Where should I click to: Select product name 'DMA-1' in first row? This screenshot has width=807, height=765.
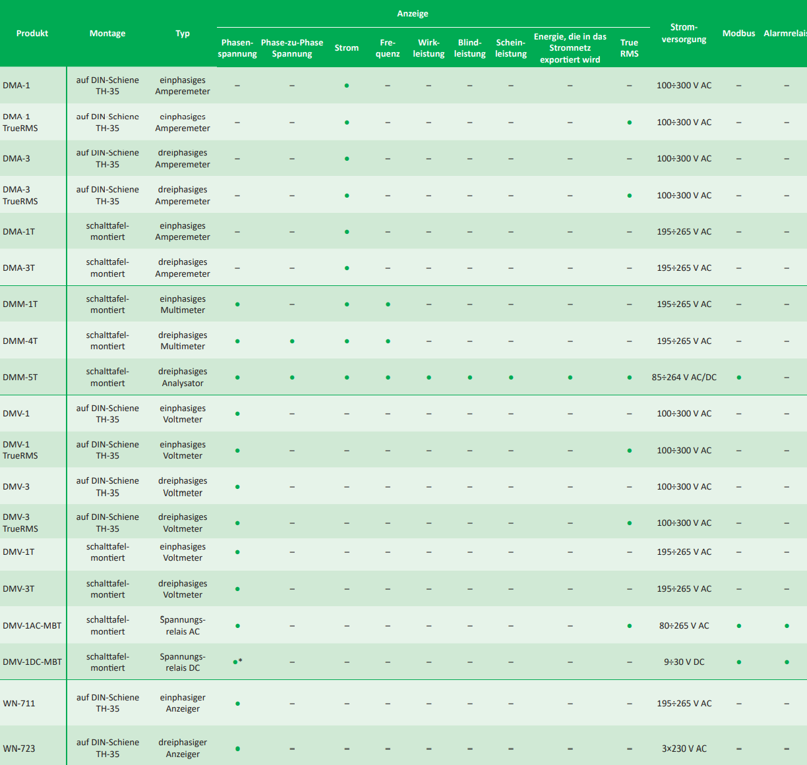16,86
